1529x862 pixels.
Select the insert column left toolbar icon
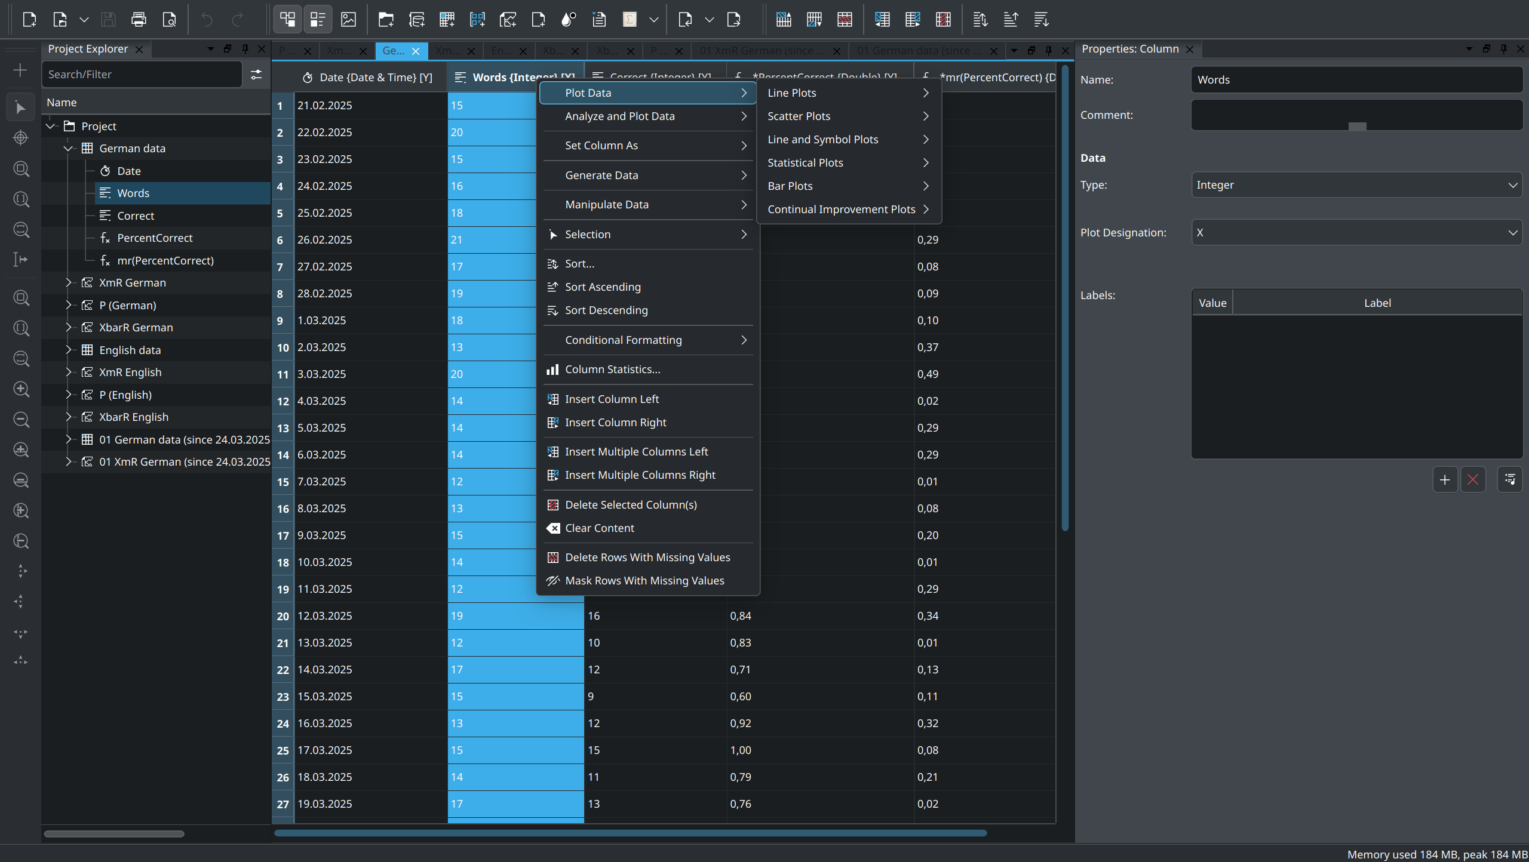883,20
